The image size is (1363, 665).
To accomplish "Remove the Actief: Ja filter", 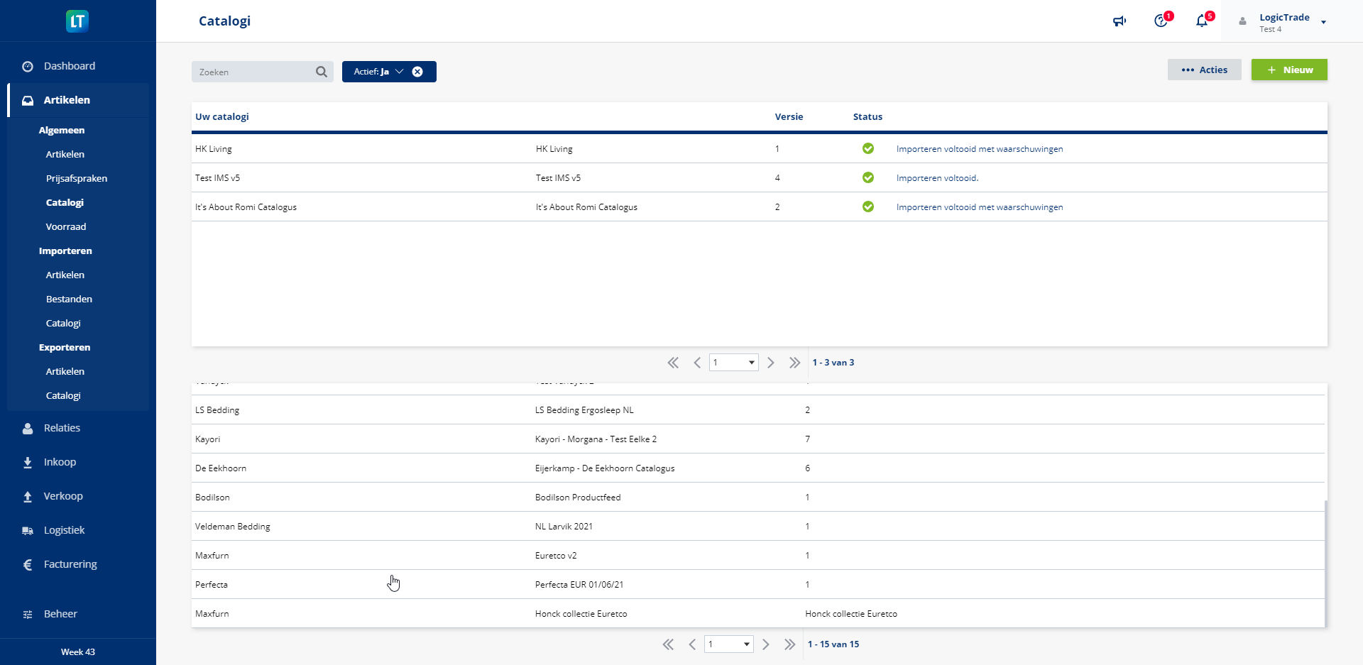I will [417, 72].
